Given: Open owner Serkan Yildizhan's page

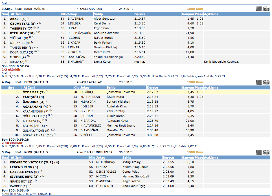Looking at the screenshot, I should [x=118, y=102].
